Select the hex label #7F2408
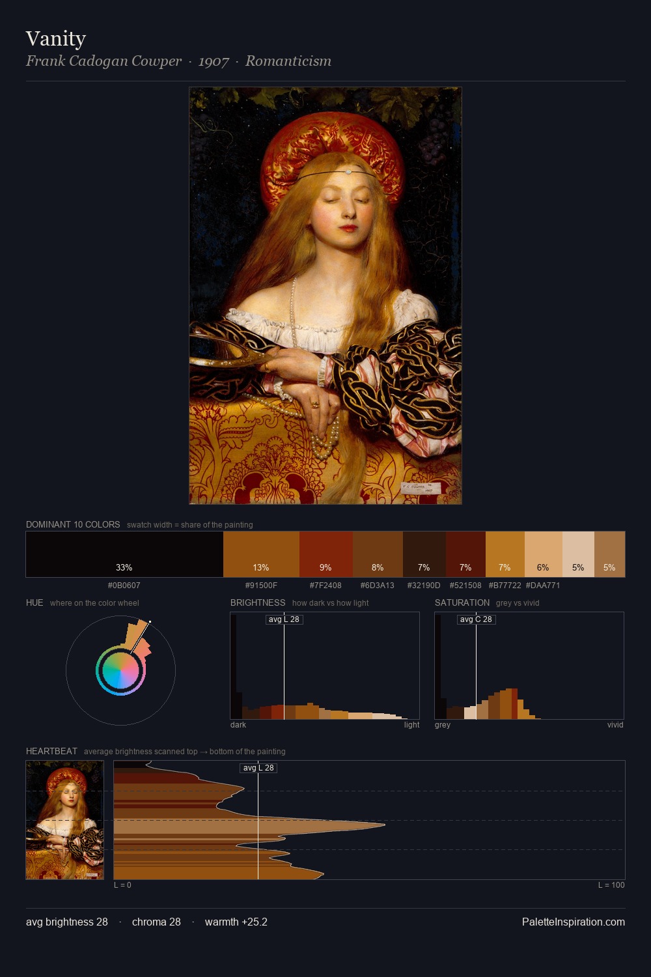 pyautogui.click(x=325, y=586)
